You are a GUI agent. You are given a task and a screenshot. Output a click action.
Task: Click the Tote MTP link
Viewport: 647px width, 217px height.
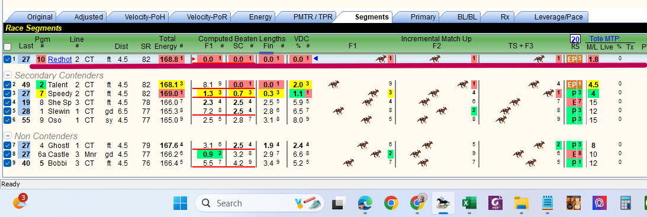[x=606, y=39]
